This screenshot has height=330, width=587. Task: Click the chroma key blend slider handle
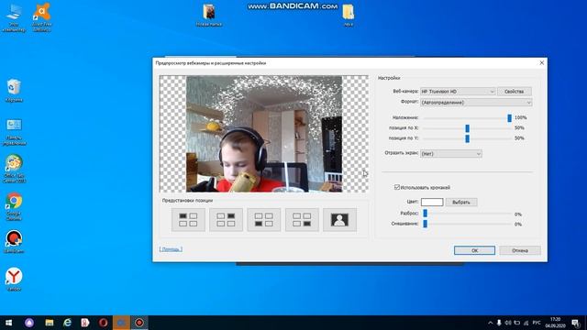425,224
